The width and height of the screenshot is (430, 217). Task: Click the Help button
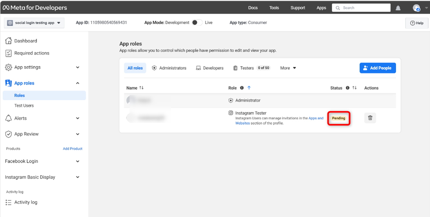417,23
